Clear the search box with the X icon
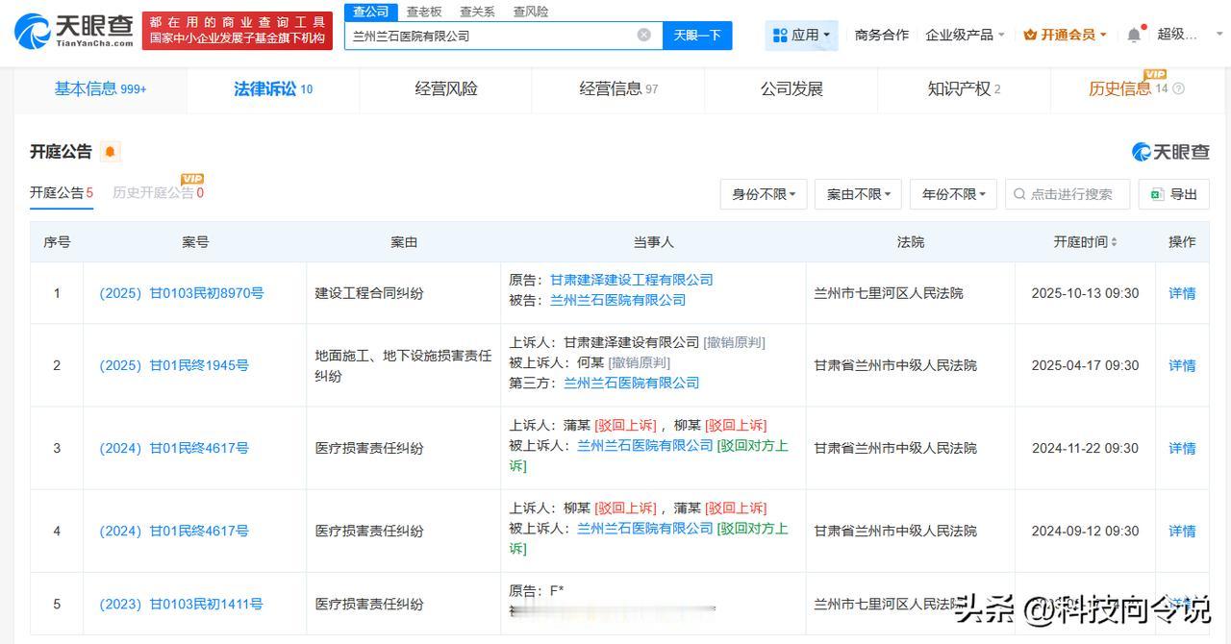 coord(643,36)
